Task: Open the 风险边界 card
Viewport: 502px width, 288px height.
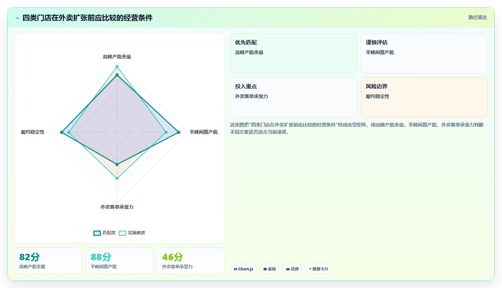Action: [x=424, y=97]
